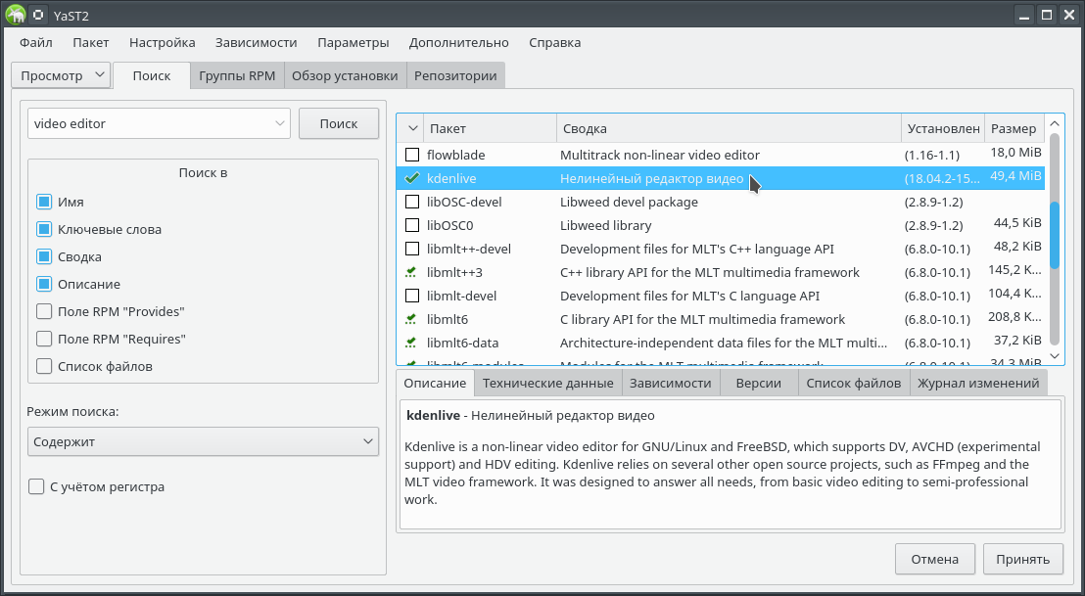
Task: Click libmlt++3 auto-install status icon
Action: point(411,272)
